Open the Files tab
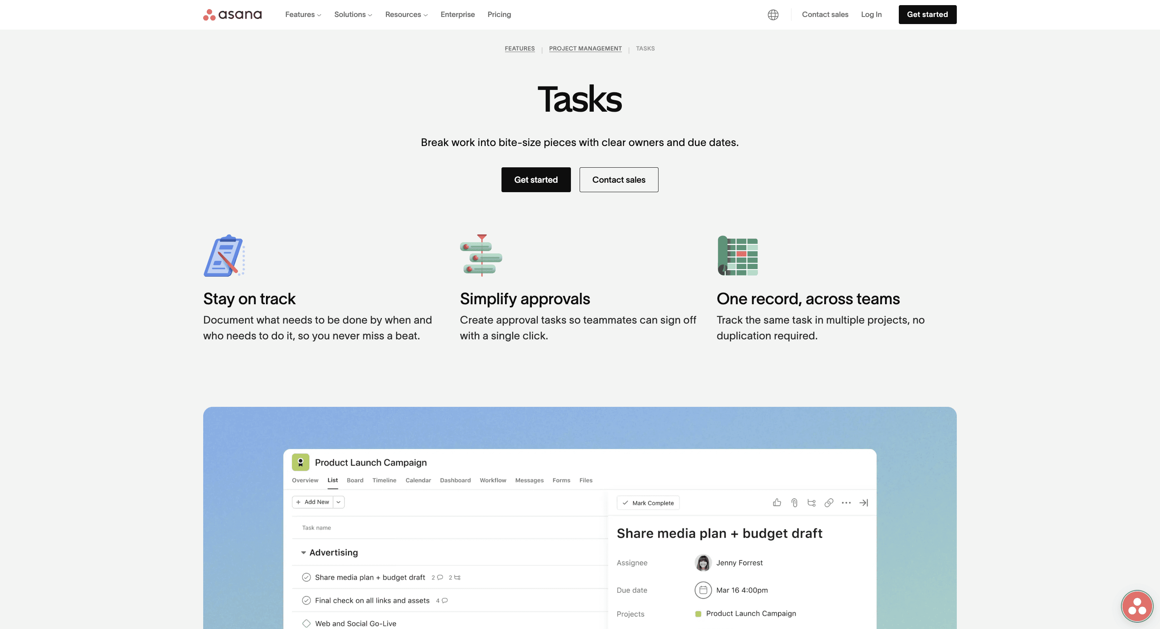This screenshot has height=629, width=1160. [x=586, y=480]
